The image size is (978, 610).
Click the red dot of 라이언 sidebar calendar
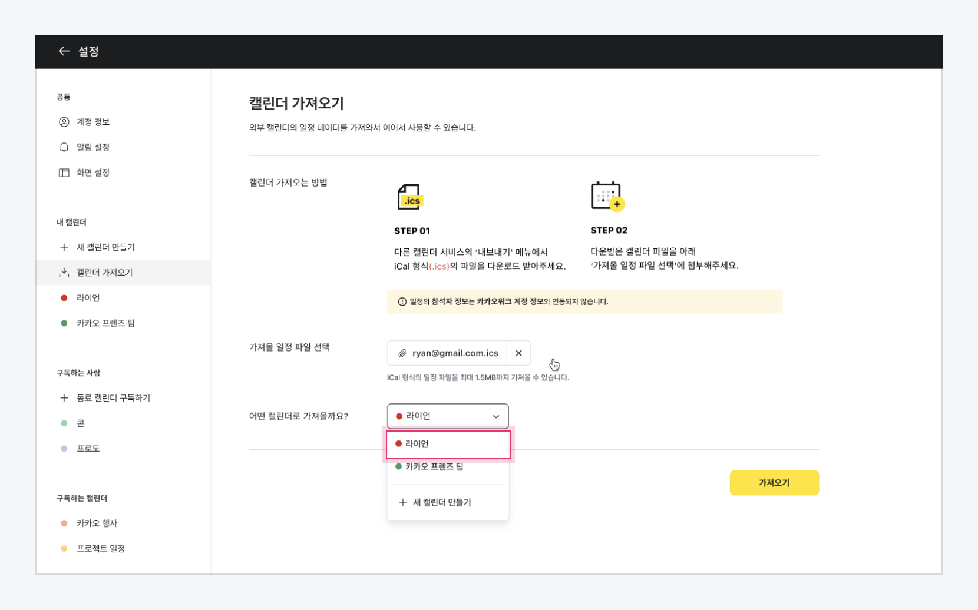pyautogui.click(x=64, y=298)
